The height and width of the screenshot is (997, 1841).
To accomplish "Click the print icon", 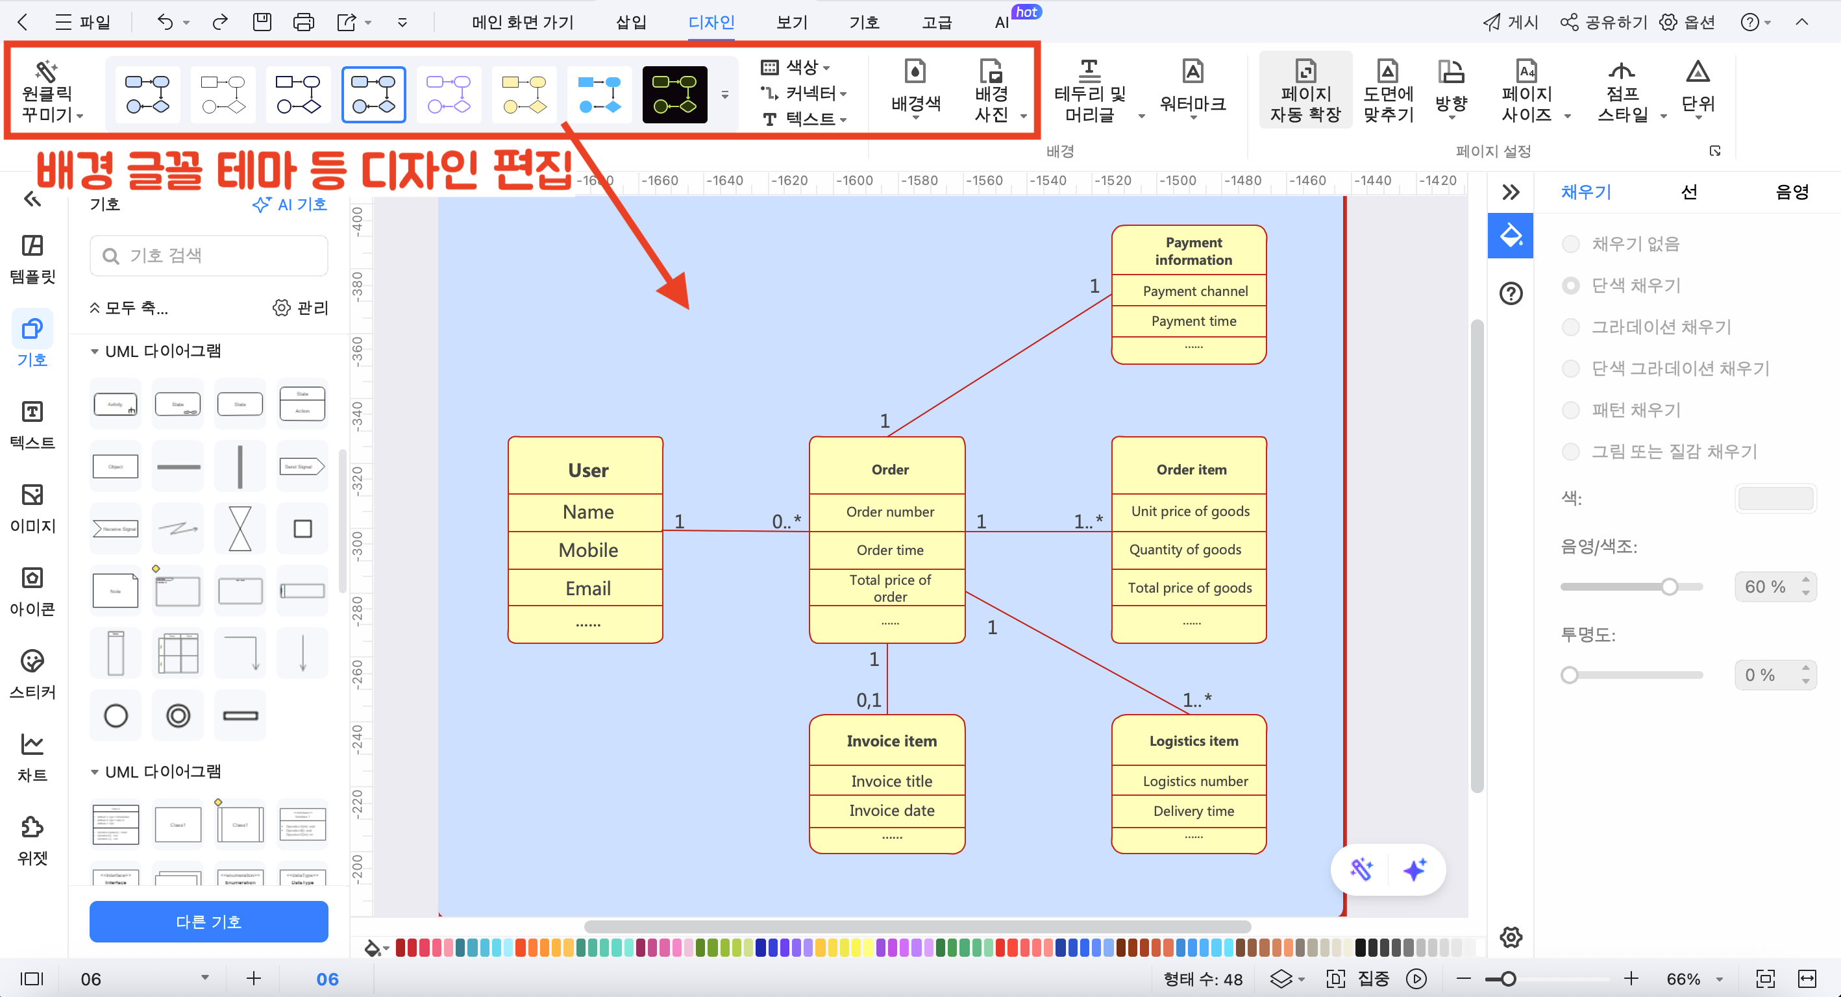I will point(304,22).
